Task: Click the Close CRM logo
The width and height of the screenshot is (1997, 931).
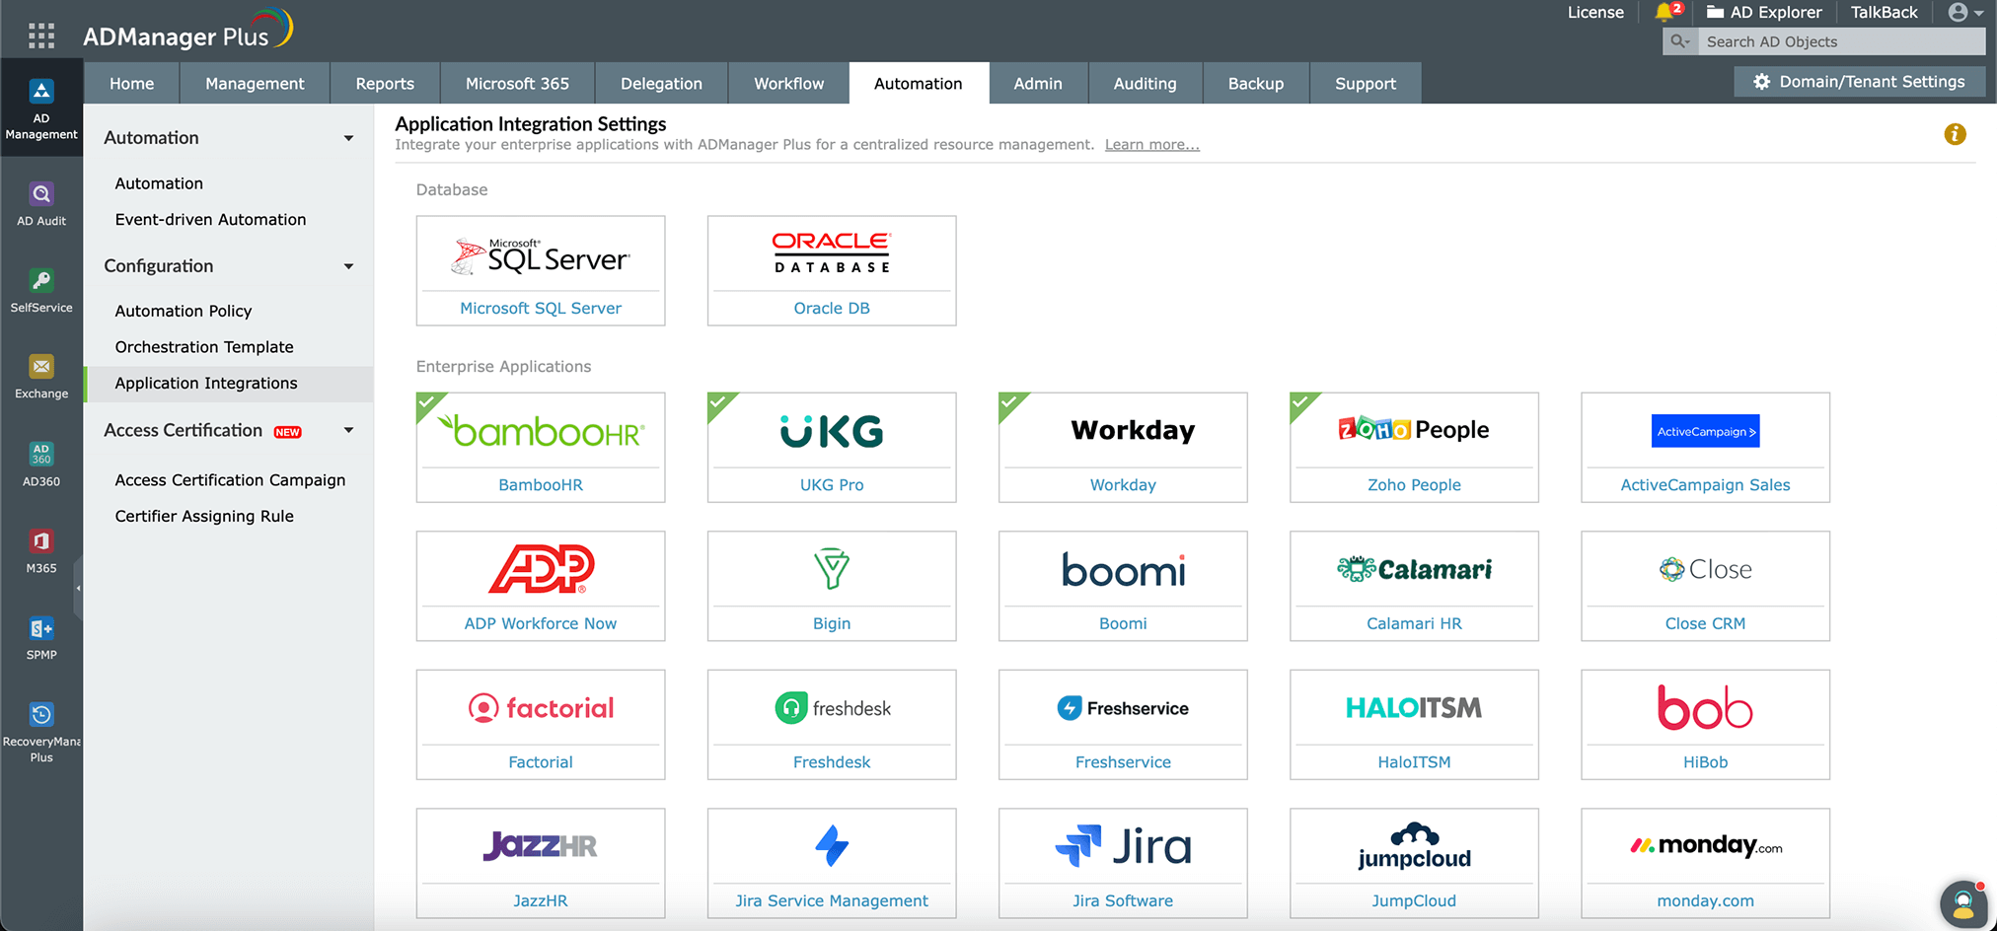Action: tap(1705, 569)
